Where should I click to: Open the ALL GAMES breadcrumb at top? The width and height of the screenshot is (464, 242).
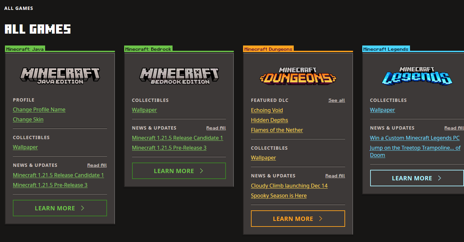tap(19, 8)
